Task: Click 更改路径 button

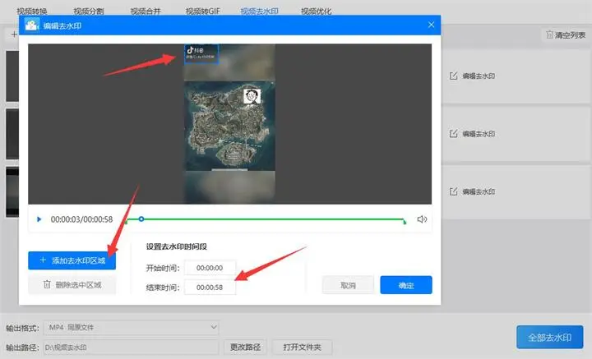Action: coord(245,347)
